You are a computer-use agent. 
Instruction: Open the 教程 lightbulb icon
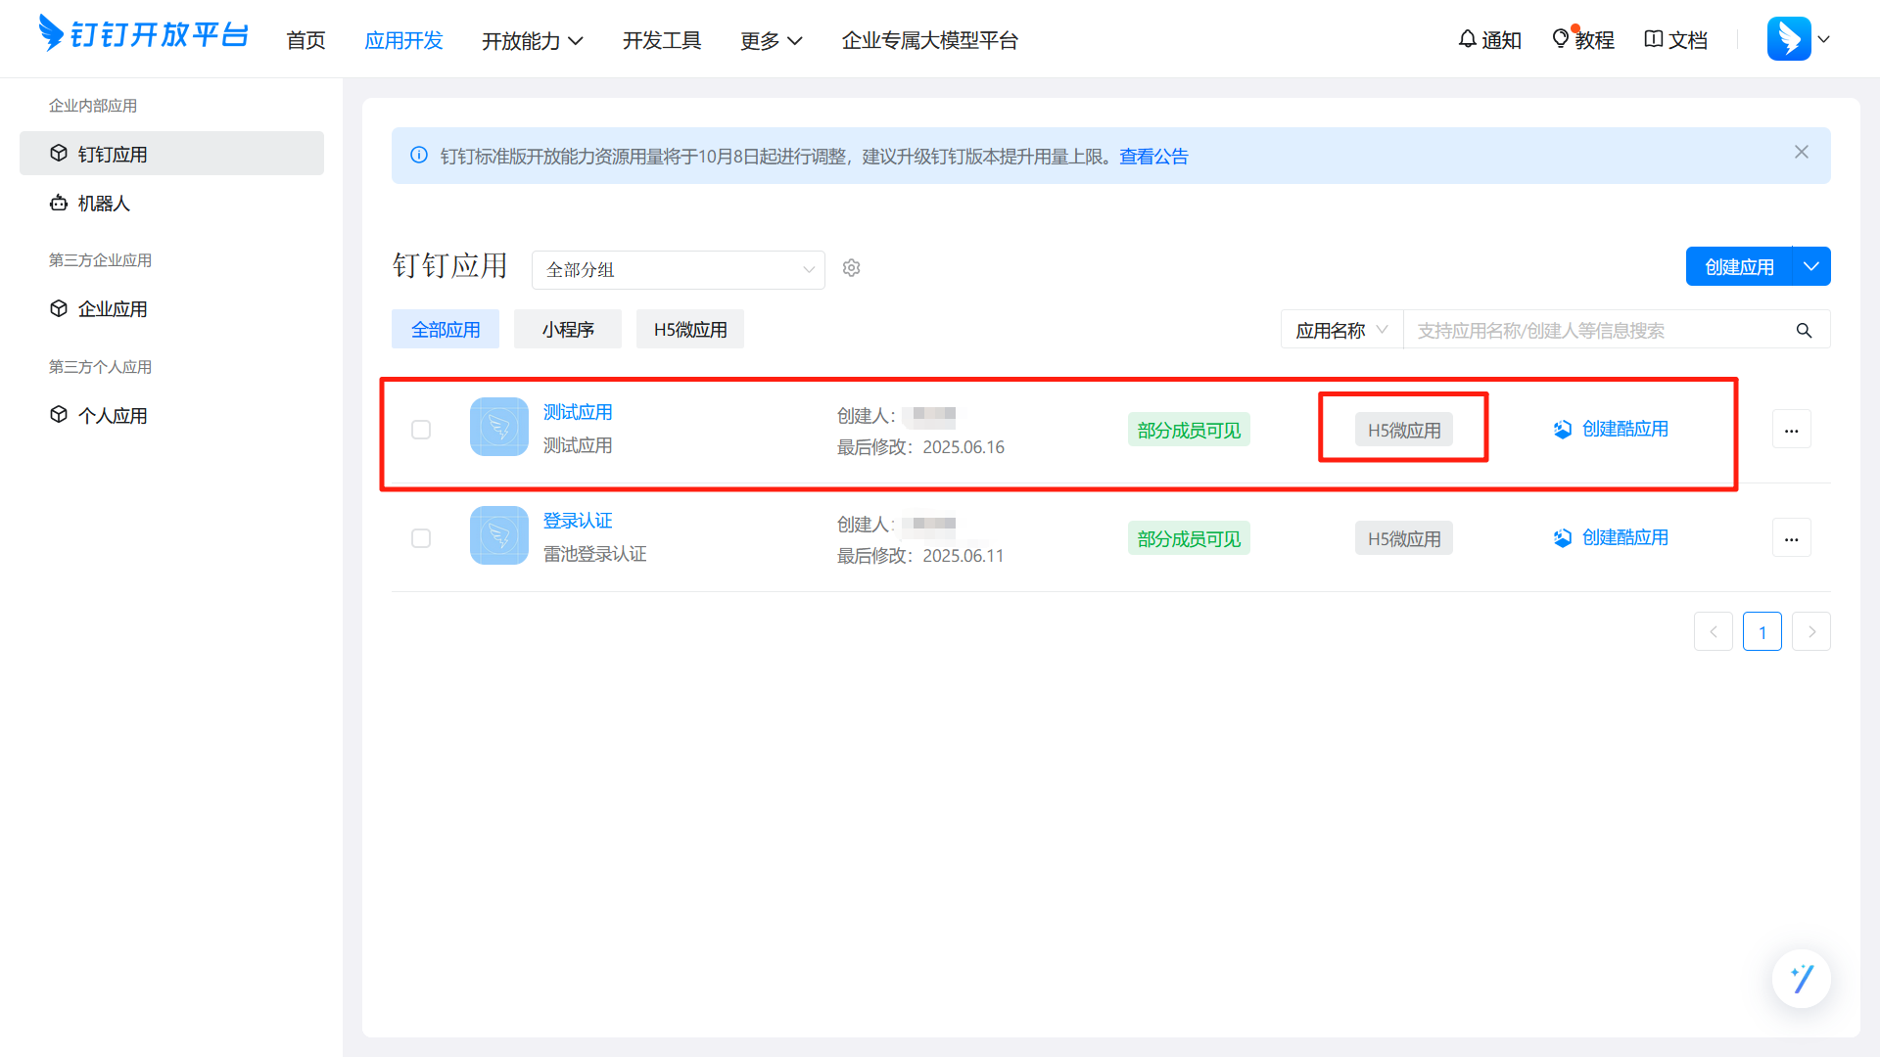click(1561, 38)
